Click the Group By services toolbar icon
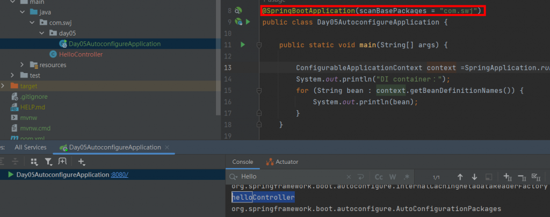Image resolution: width=550 pixels, height=217 pixels. tap(34, 162)
